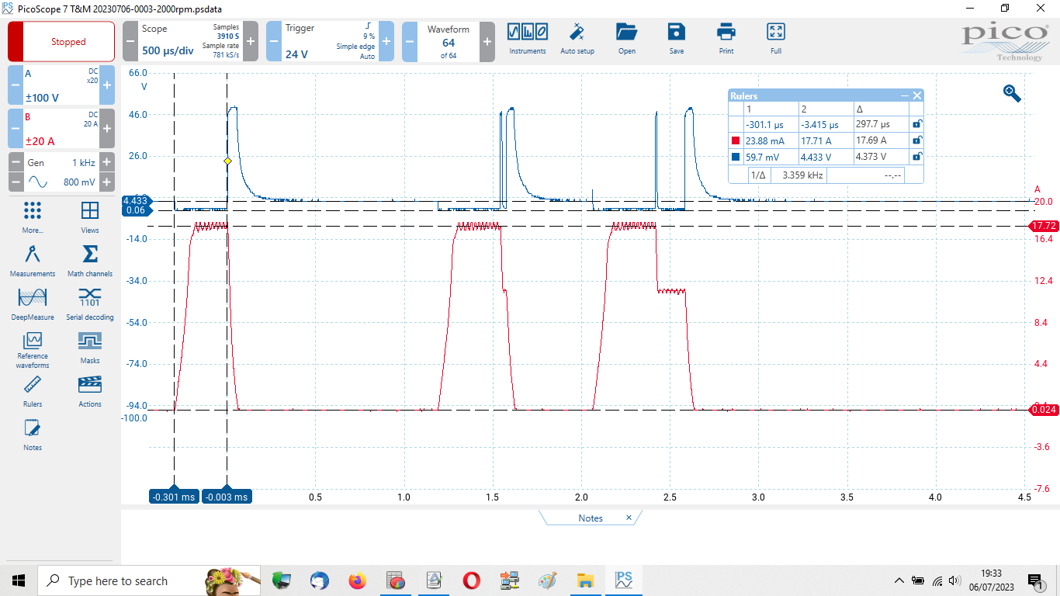Image resolution: width=1060 pixels, height=596 pixels.
Task: Open Reference waveforms
Action: (x=33, y=348)
